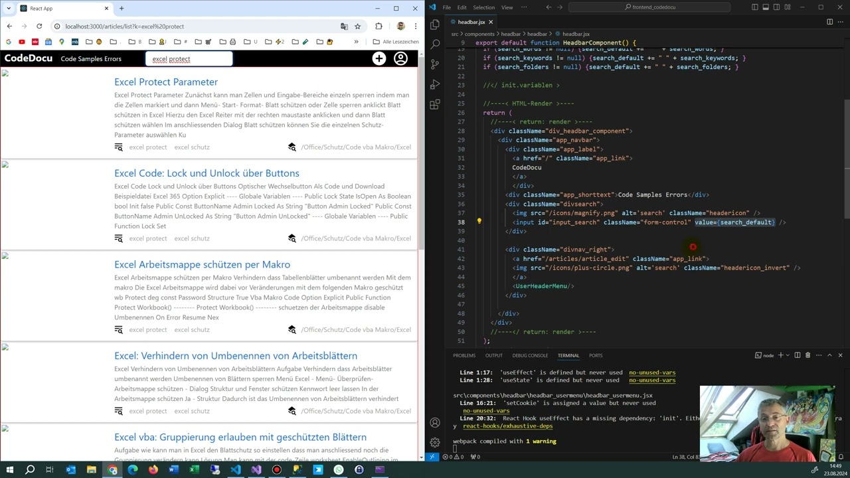
Task: Open article Excel Code: Lock und Unlock über Buttons
Action: tap(207, 173)
